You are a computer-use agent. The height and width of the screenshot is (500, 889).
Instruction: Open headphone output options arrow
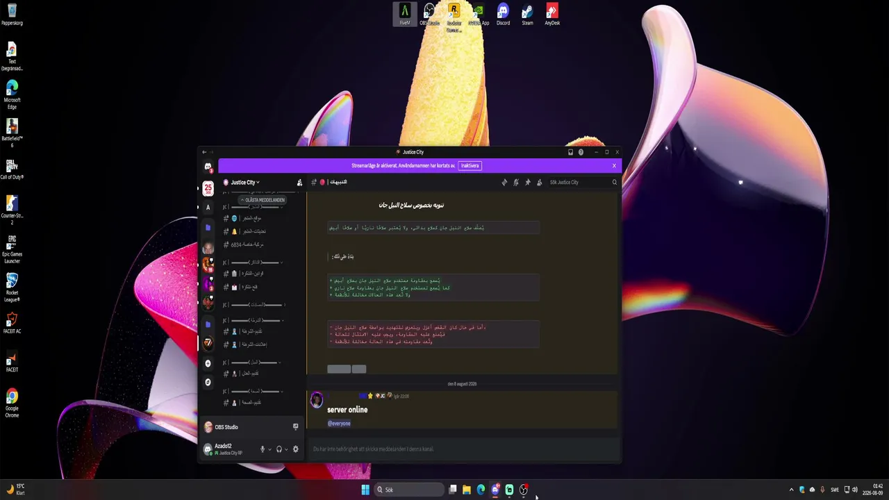[x=287, y=449]
